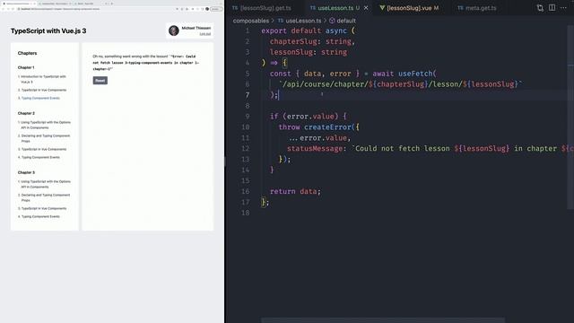Open the meta.get.ts tab
Viewport: 574px width, 323px height.
(477, 8)
